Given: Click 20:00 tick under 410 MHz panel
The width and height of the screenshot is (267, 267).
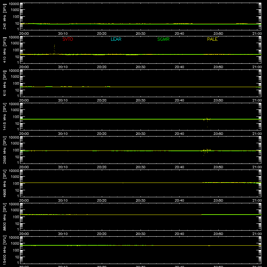Looking at the screenshot, I should tap(24, 67).
